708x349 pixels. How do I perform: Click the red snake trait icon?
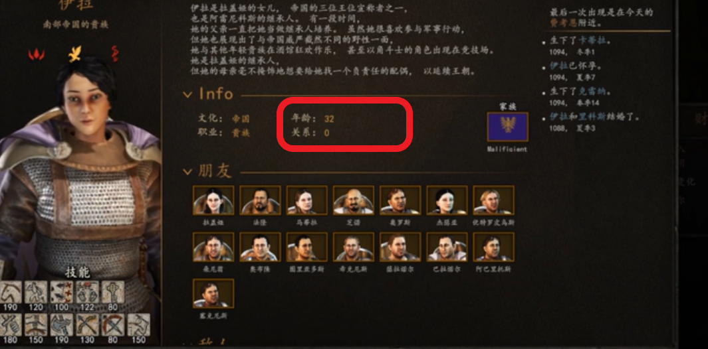coord(114,54)
